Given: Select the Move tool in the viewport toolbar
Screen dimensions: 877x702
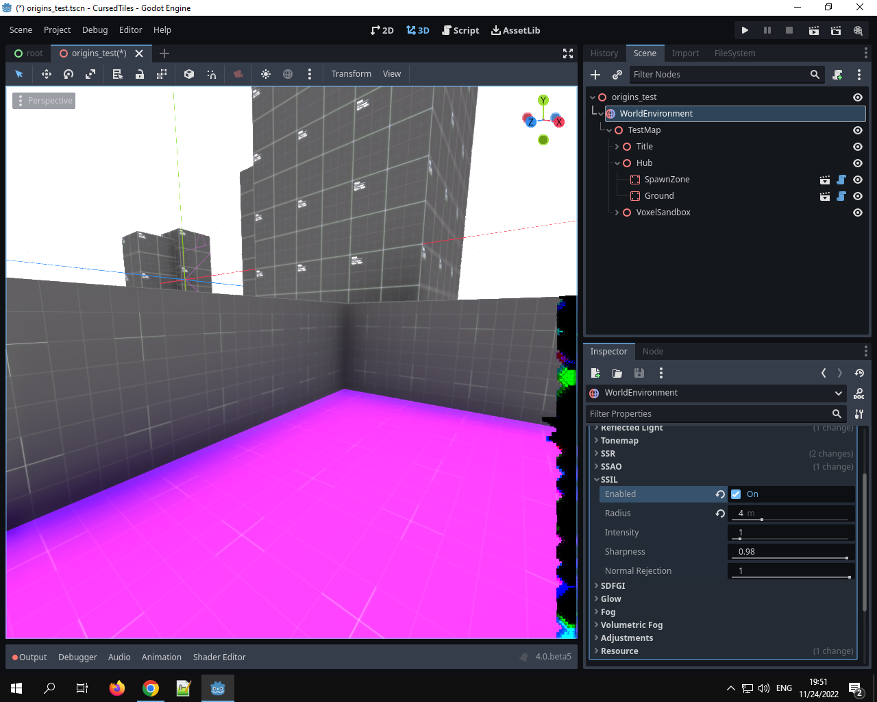Looking at the screenshot, I should (46, 73).
